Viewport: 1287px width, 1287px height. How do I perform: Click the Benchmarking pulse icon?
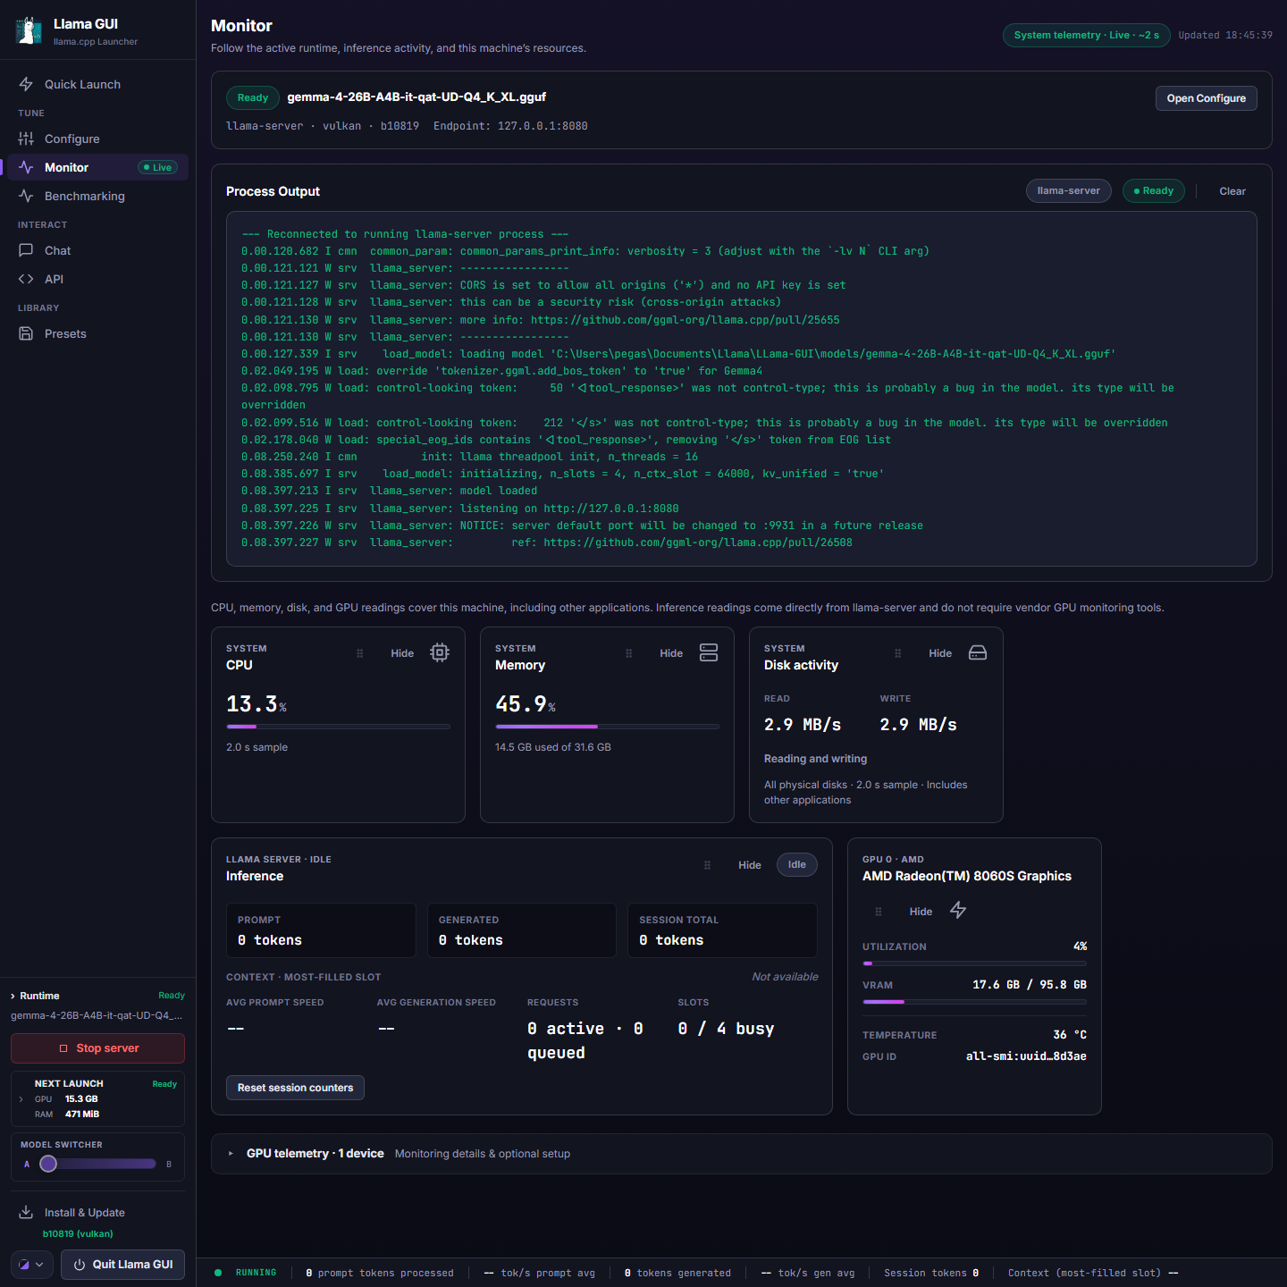click(26, 196)
